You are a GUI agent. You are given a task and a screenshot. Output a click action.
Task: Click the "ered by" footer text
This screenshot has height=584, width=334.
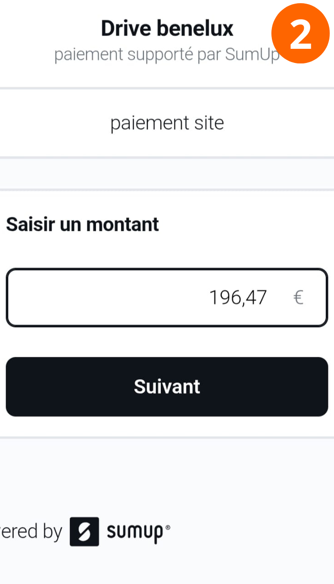(31, 532)
